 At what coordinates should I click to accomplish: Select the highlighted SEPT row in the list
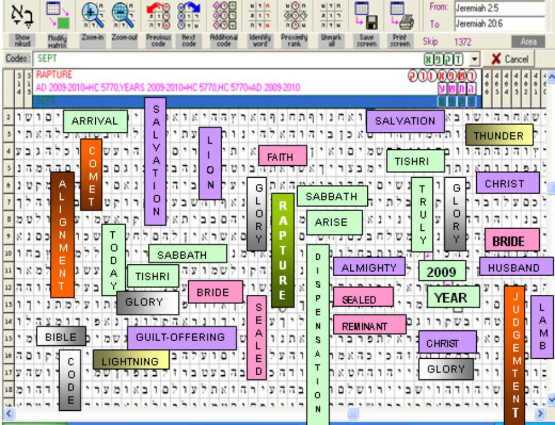pyautogui.click(x=257, y=101)
